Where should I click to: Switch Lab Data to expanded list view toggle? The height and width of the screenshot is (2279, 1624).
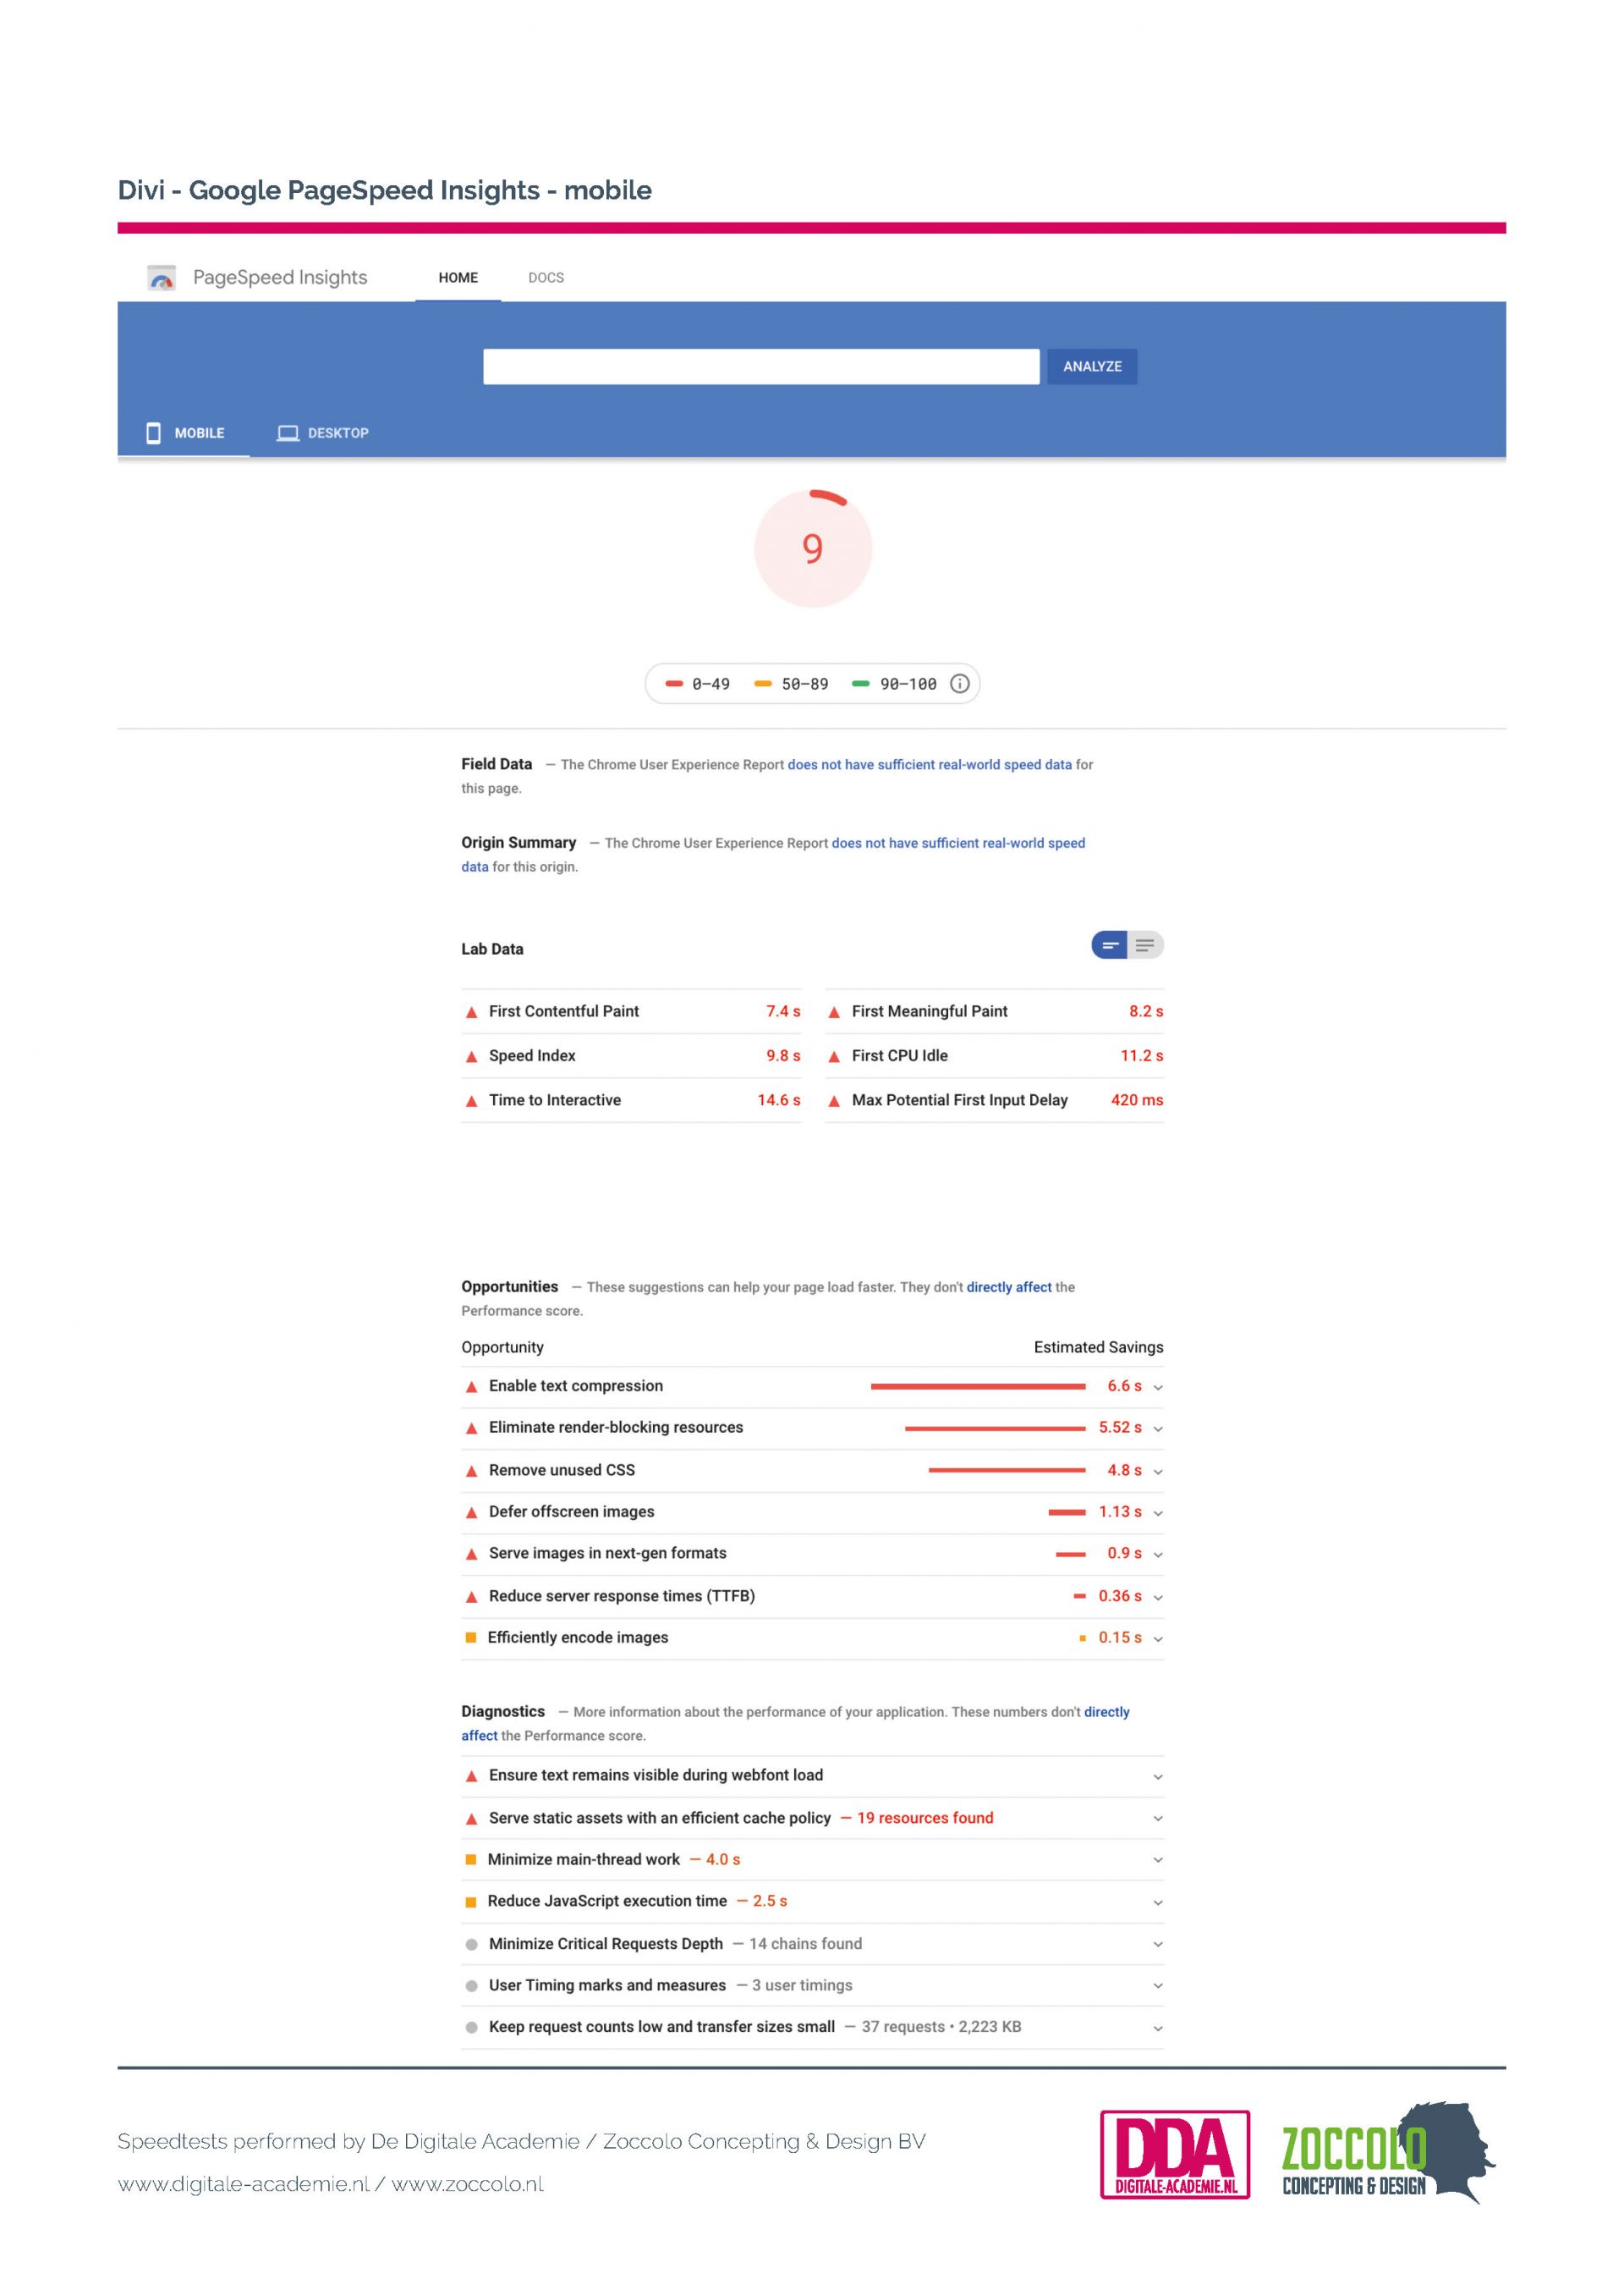pyautogui.click(x=1146, y=944)
